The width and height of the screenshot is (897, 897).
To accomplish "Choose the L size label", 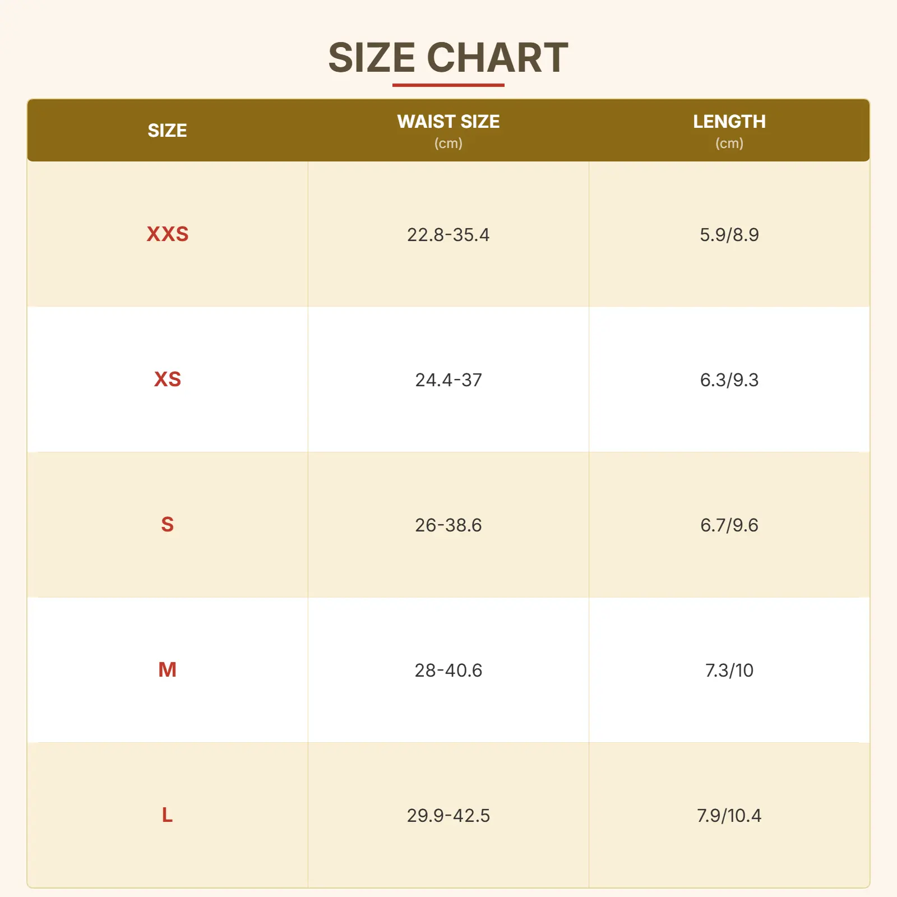I will click(167, 815).
